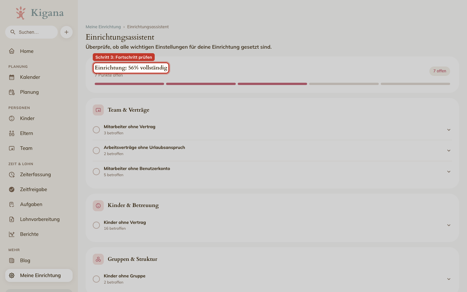467x292 pixels.
Task: Check the Mitarbeiter ohne Vertrag circle
Action: click(96, 130)
